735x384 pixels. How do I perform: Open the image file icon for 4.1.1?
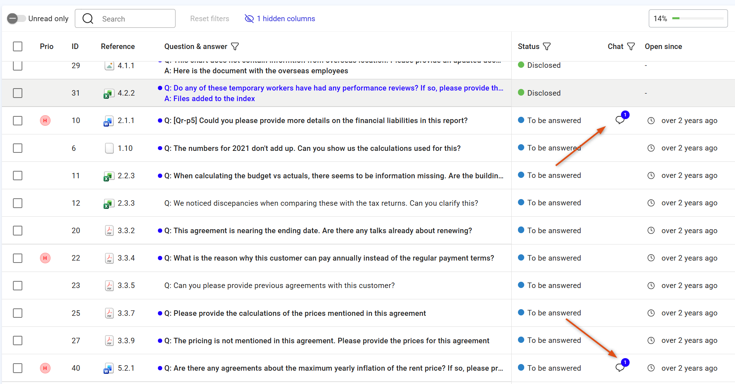(109, 65)
